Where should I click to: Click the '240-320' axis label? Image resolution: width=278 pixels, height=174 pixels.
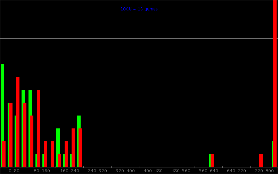(98, 171)
